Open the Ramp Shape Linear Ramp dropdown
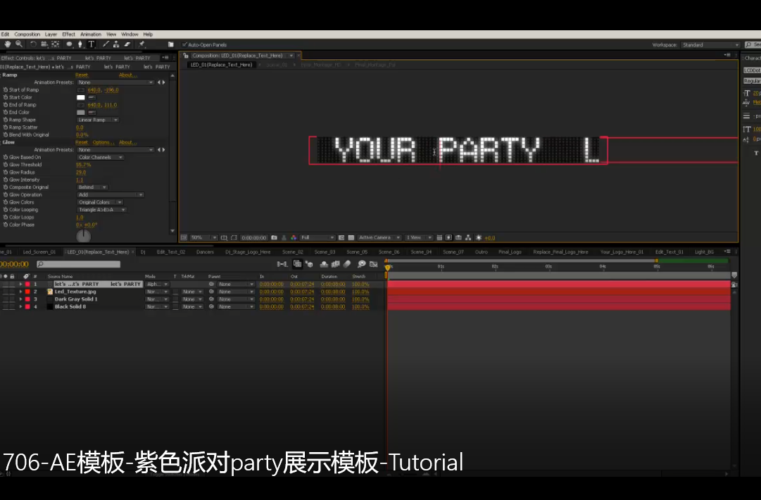Image resolution: width=761 pixels, height=500 pixels. pos(98,120)
